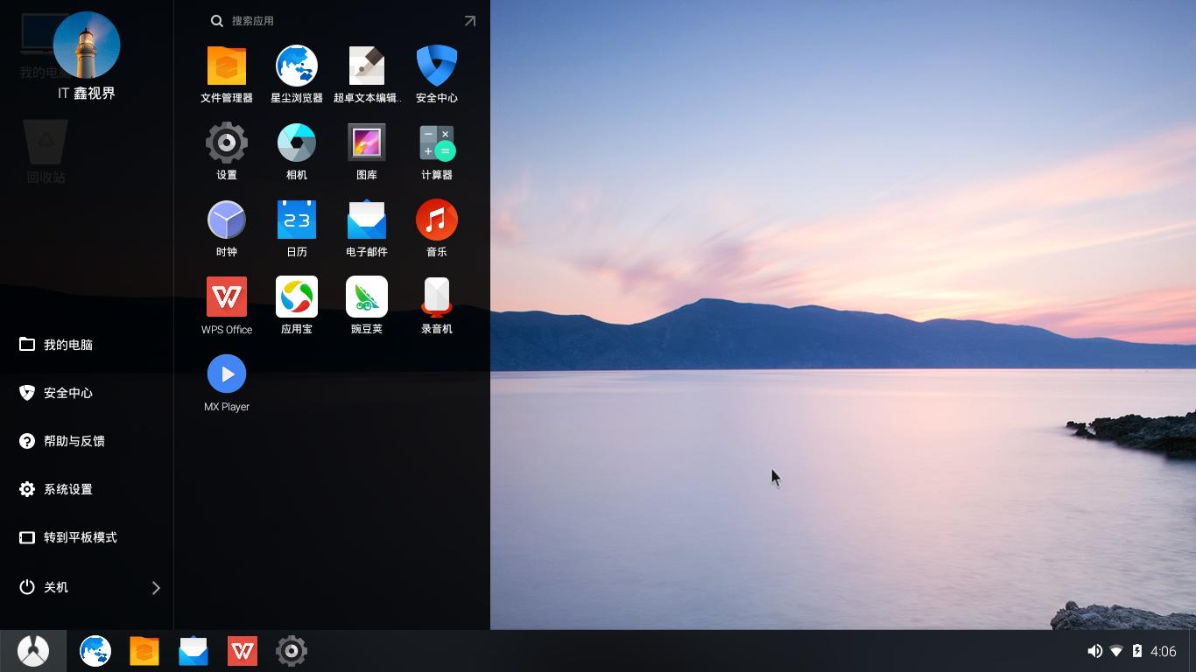The height and width of the screenshot is (672, 1196).
Task: Launch WPS from the taskbar
Action: click(243, 651)
